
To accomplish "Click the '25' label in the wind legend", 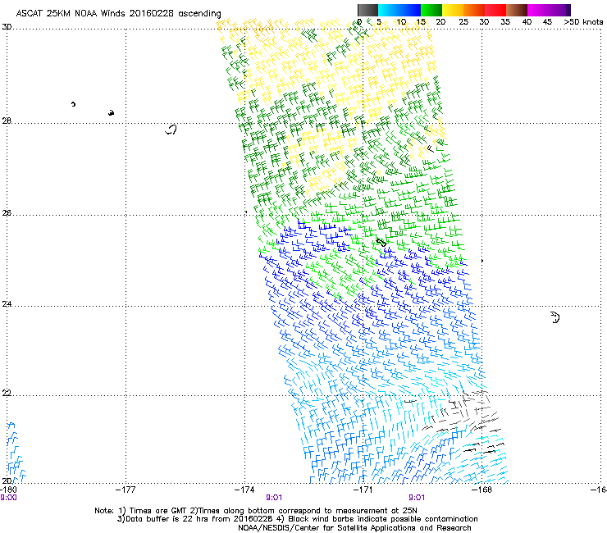I will (463, 22).
